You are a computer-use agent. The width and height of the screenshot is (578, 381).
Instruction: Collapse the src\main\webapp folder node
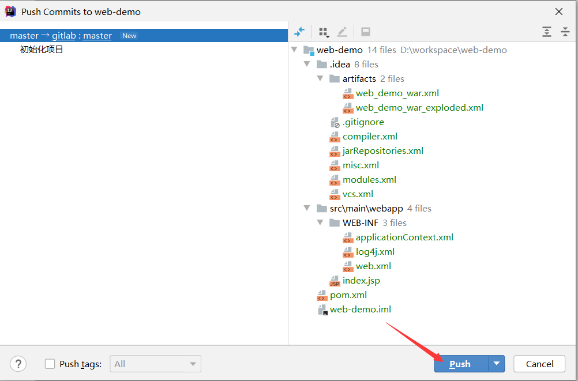(x=307, y=208)
